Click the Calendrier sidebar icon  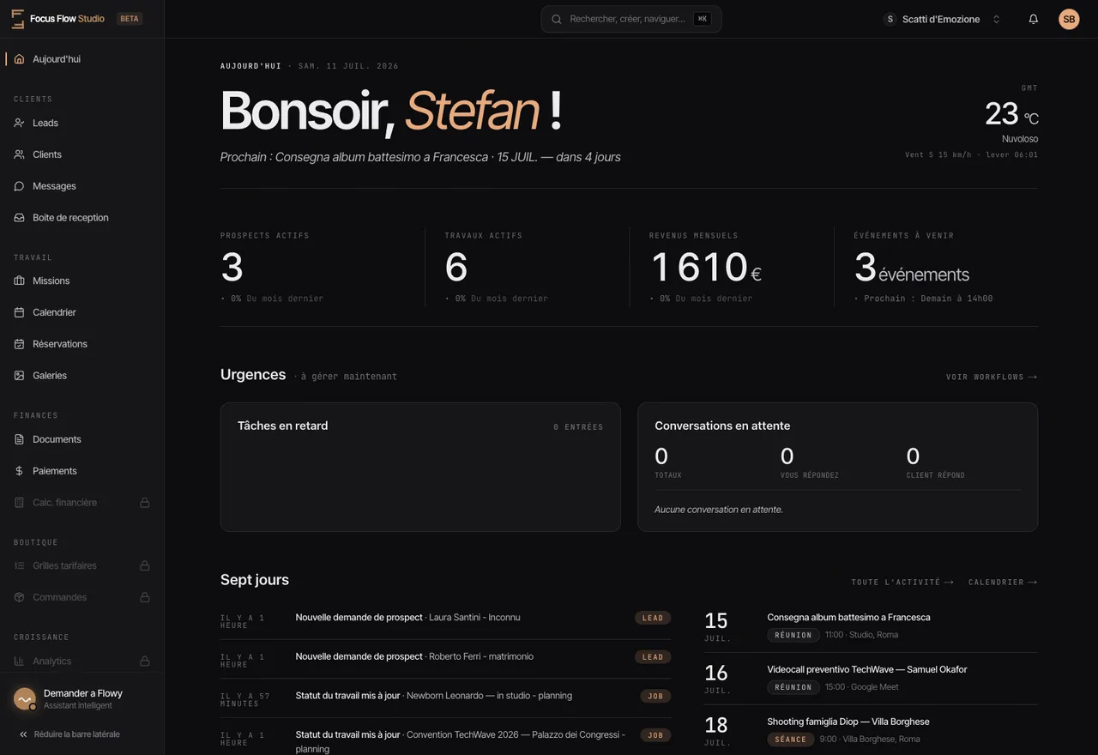point(20,312)
